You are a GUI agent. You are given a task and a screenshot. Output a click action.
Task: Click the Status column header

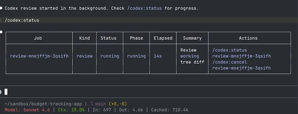click(x=108, y=38)
